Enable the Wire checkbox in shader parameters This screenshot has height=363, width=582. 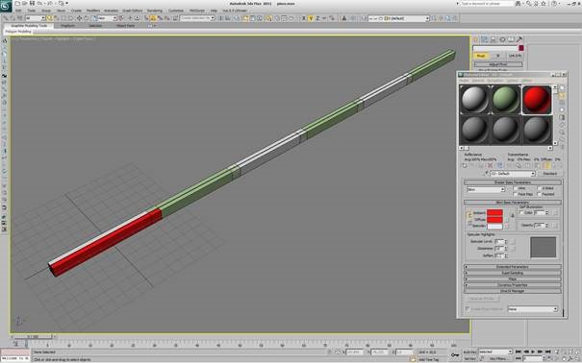click(516, 188)
